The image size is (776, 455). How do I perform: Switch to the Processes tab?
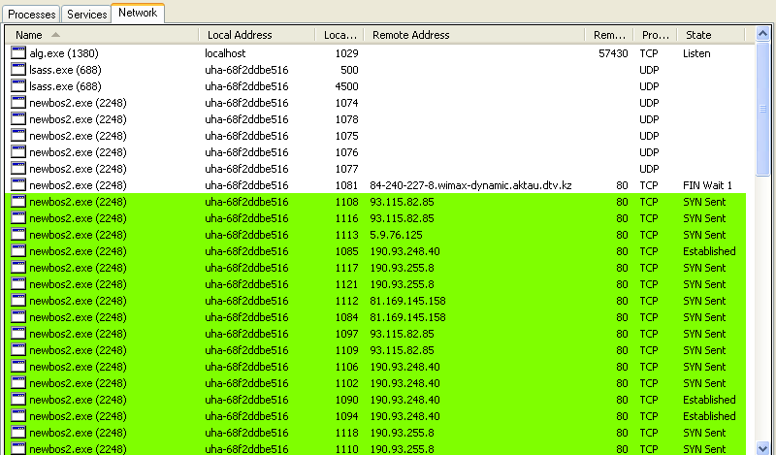point(31,15)
